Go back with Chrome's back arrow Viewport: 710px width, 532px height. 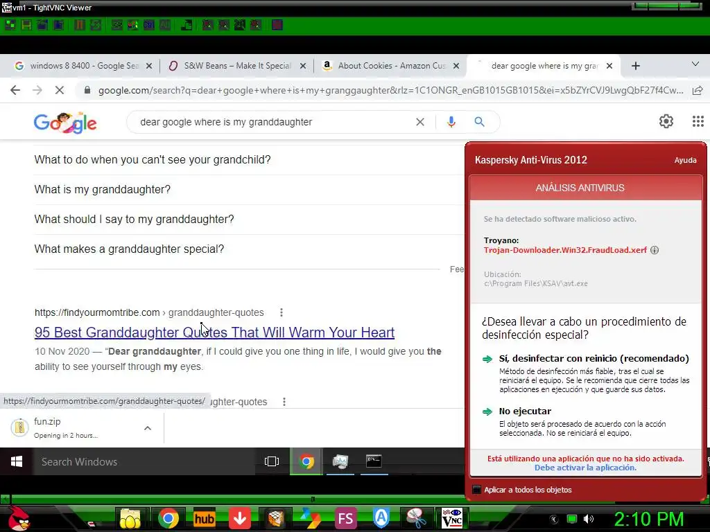(x=15, y=90)
